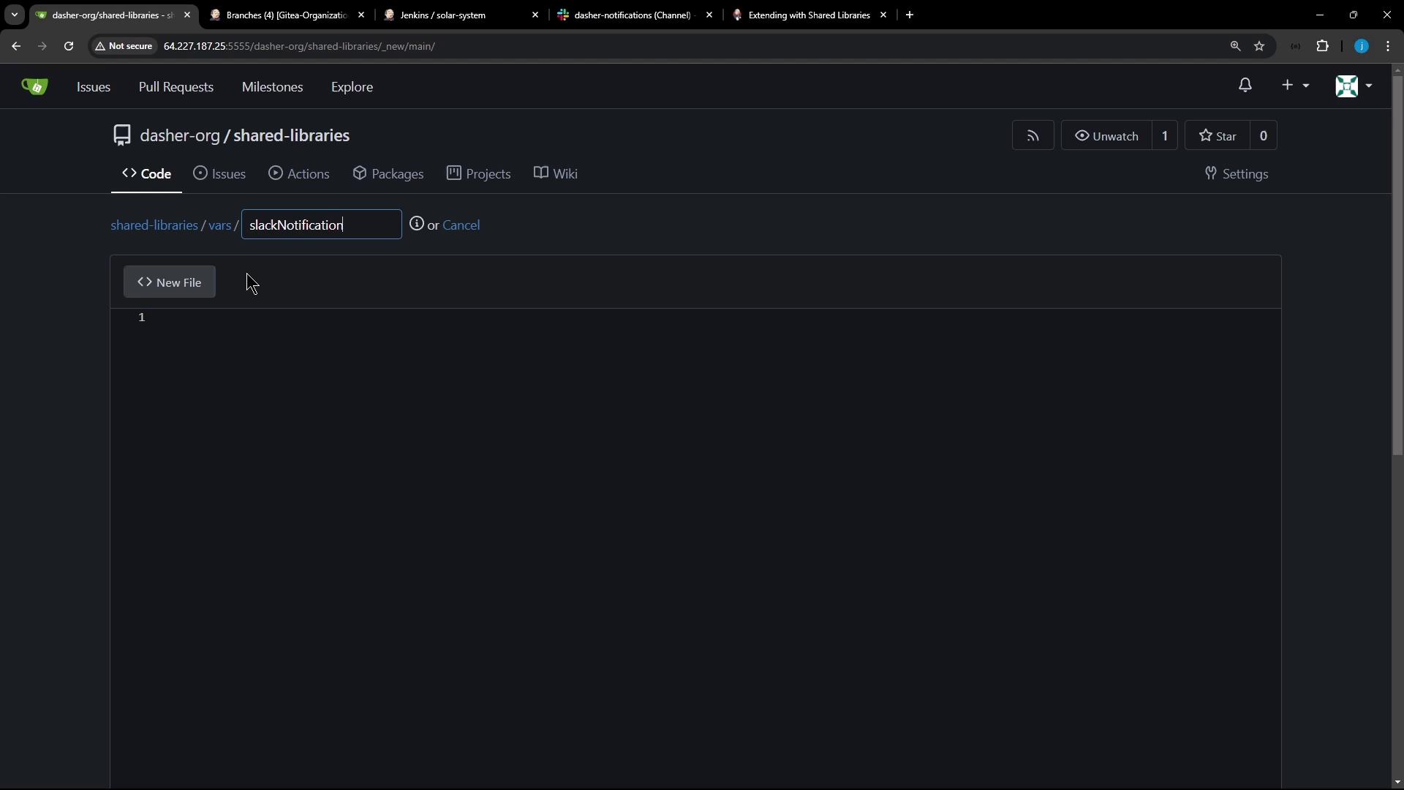Click the Gitea logo home icon
1404x790 pixels.
click(x=34, y=86)
